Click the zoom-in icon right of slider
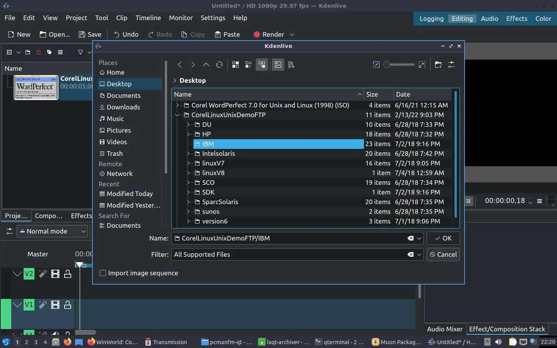This screenshot has width=557, height=348. point(422,65)
